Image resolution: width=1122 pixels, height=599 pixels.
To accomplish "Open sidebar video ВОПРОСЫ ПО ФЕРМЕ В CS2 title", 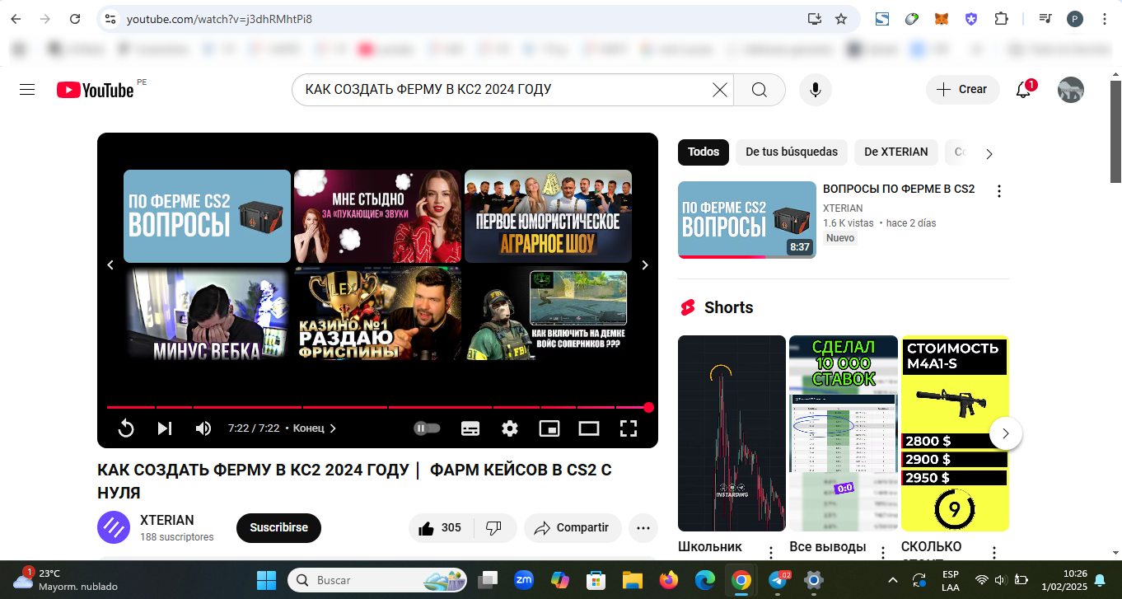I will pyautogui.click(x=899, y=189).
